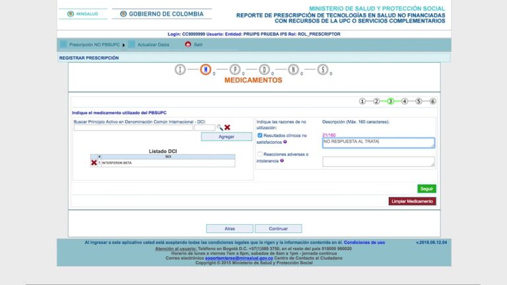Image resolution: width=507 pixels, height=285 pixels.
Task: Go to sub-step 6 circle
Action: (432, 102)
